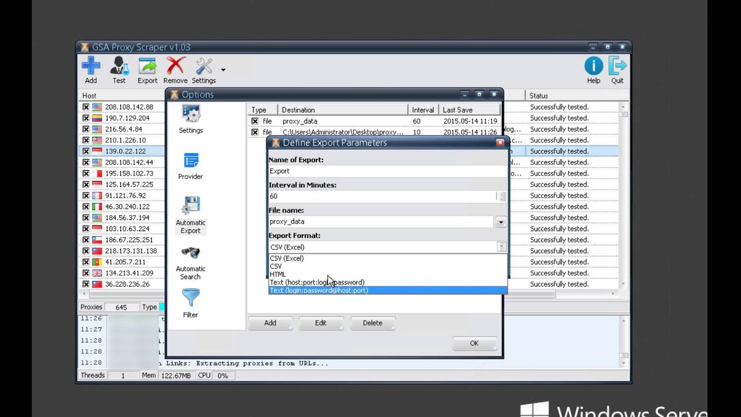Uncheck proxy 190.7.129.204 checkbox

[x=86, y=118]
